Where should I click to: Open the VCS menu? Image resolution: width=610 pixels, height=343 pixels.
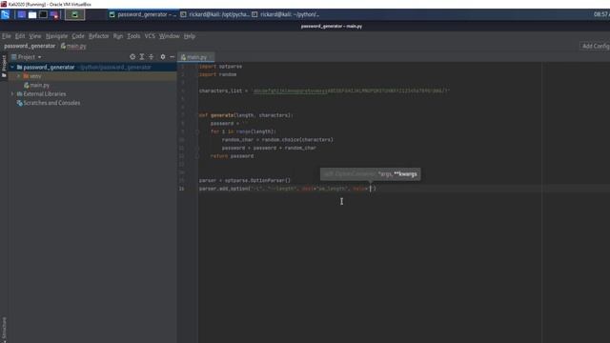(150, 36)
